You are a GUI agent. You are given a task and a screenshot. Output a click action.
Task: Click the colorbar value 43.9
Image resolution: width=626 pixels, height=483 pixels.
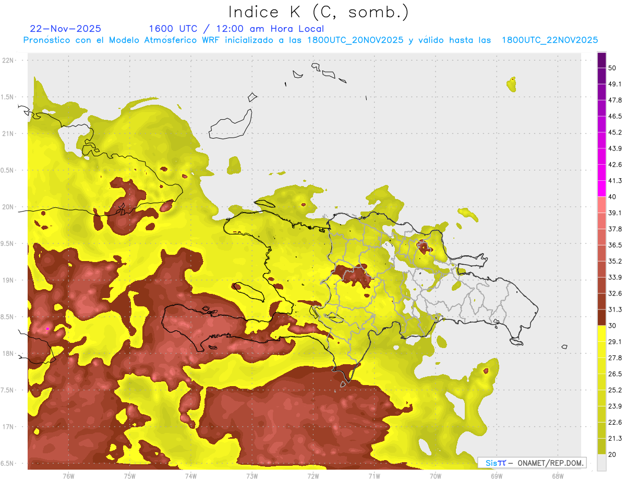click(x=615, y=148)
